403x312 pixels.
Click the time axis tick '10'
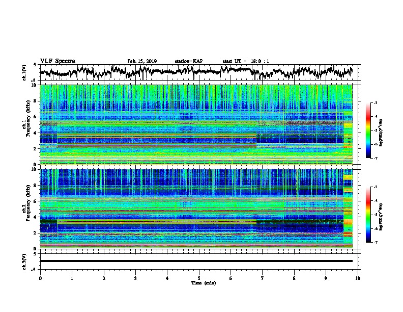[x=358, y=278]
